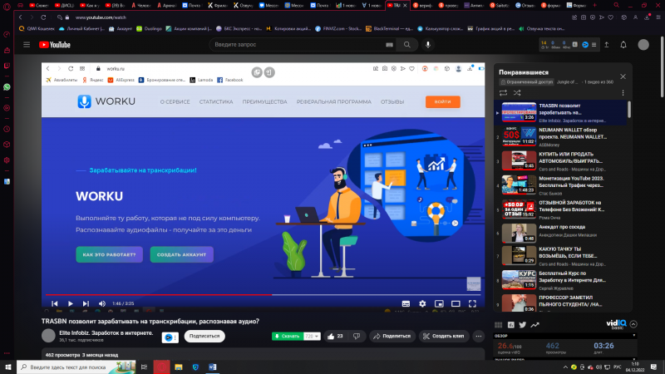Like the video (23 likes)

(x=335, y=336)
